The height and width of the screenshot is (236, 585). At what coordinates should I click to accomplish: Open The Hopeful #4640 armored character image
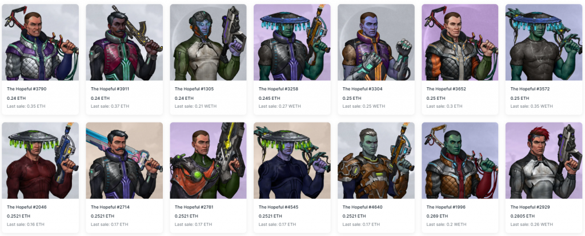click(376, 161)
